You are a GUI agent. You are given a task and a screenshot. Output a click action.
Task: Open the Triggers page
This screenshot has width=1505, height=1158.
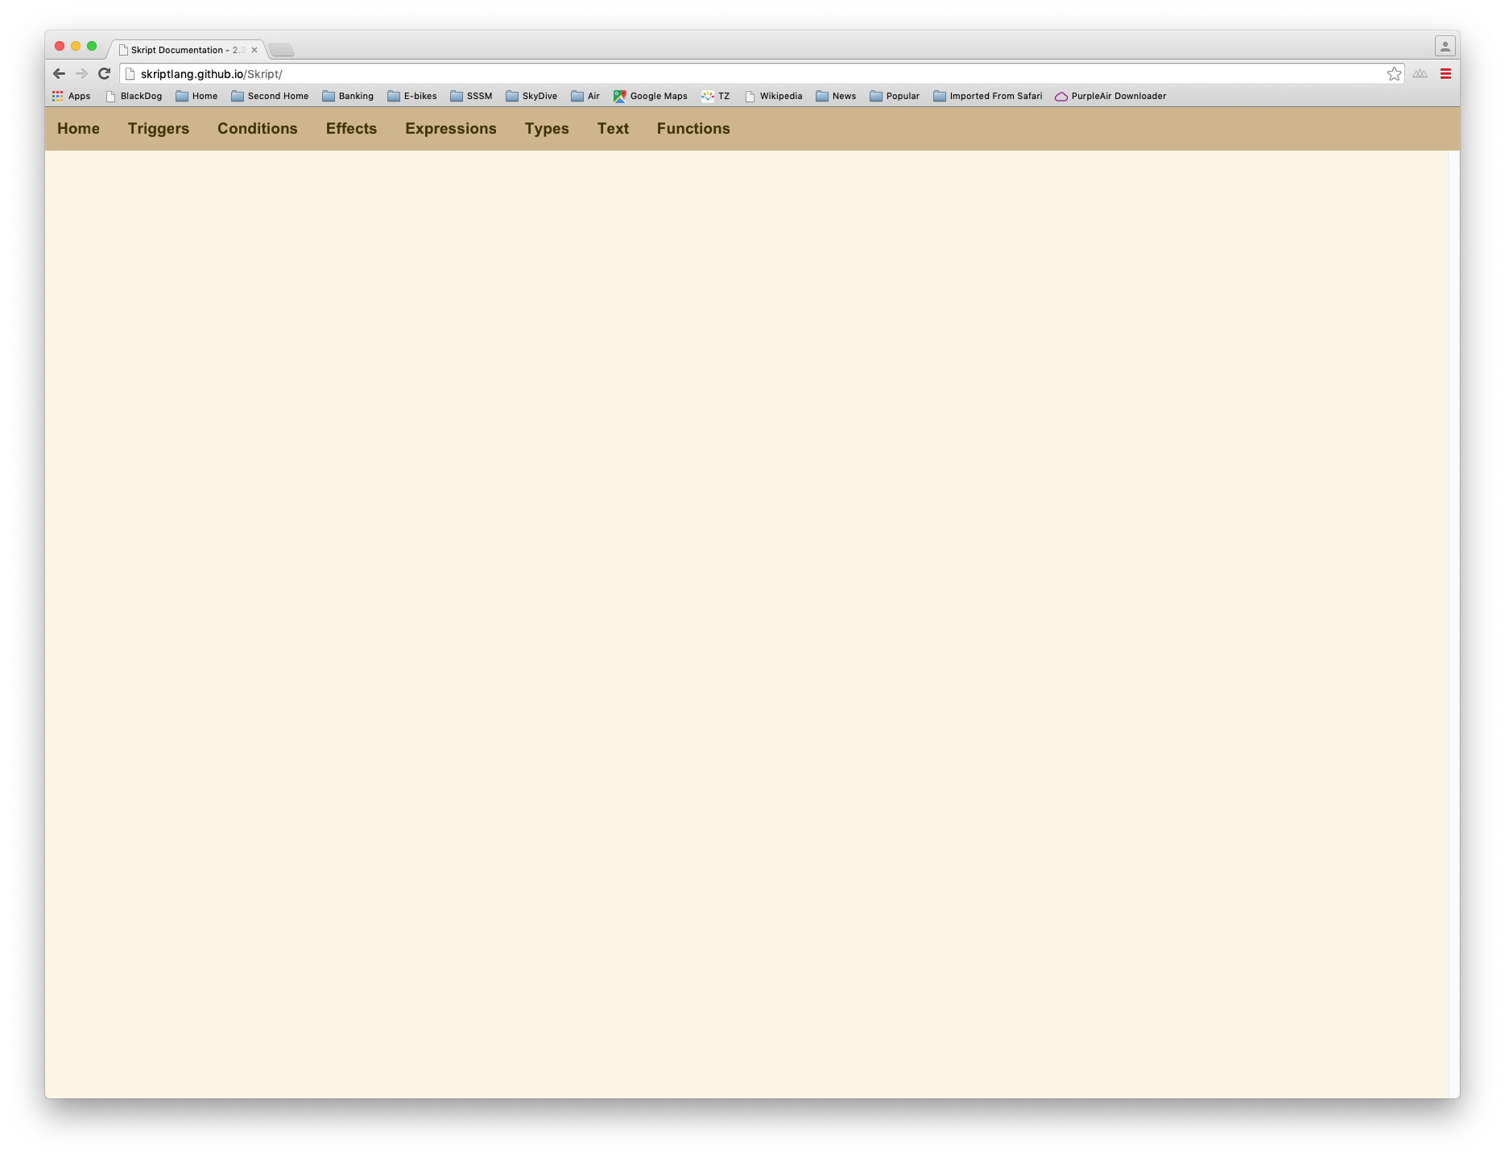click(158, 128)
